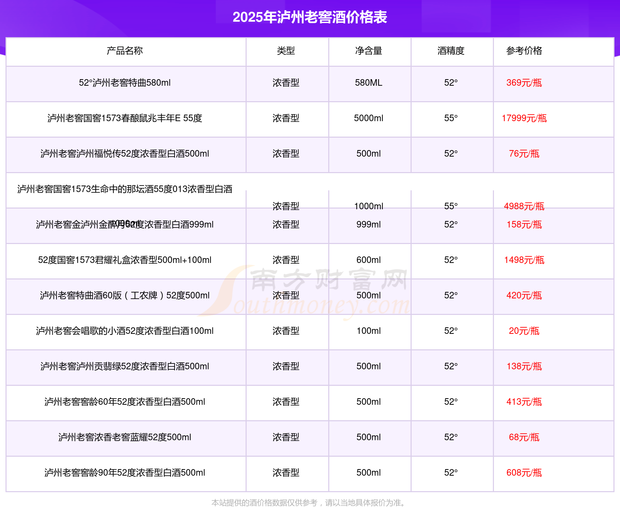Select the "类型" column header
Screen dimensions: 620x508
[286, 51]
